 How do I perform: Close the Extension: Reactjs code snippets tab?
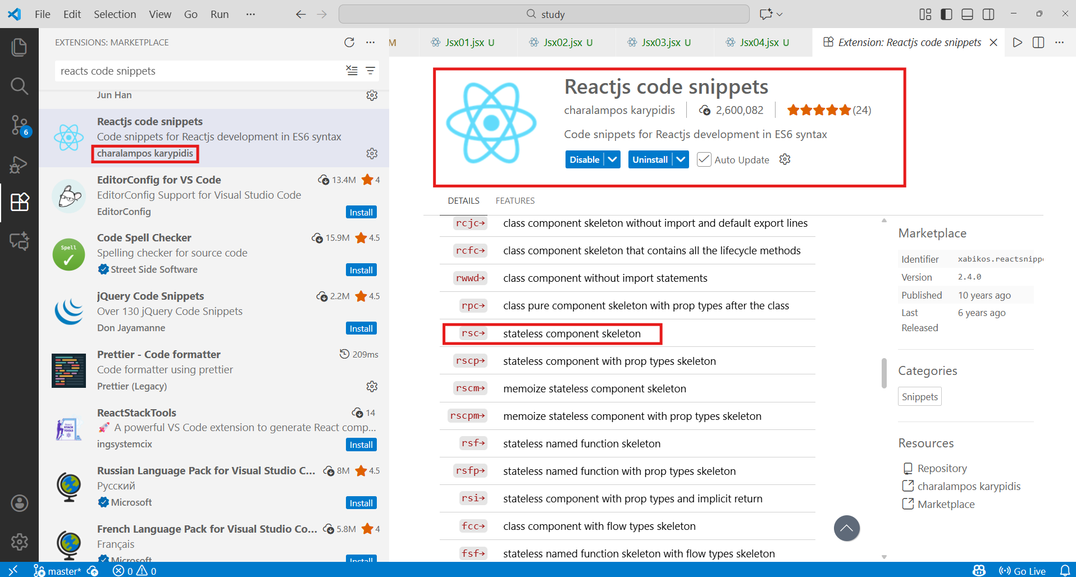pyautogui.click(x=993, y=42)
